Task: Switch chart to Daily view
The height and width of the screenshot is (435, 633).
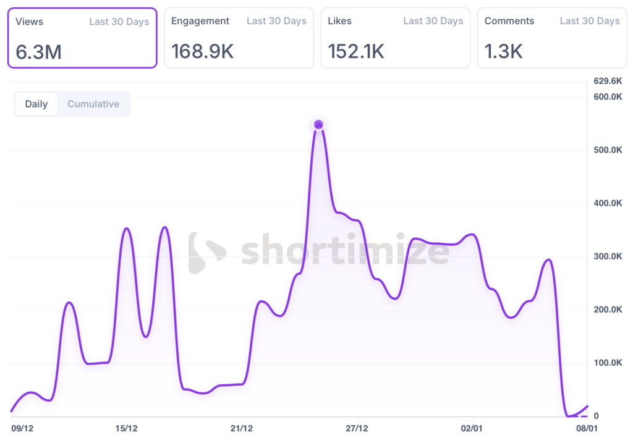Action: pyautogui.click(x=36, y=104)
